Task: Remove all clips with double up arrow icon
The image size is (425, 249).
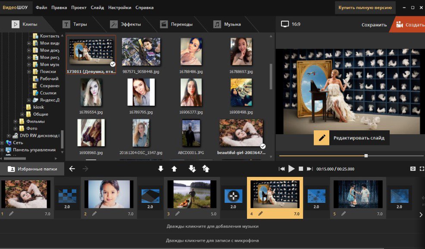Action: click(x=206, y=169)
